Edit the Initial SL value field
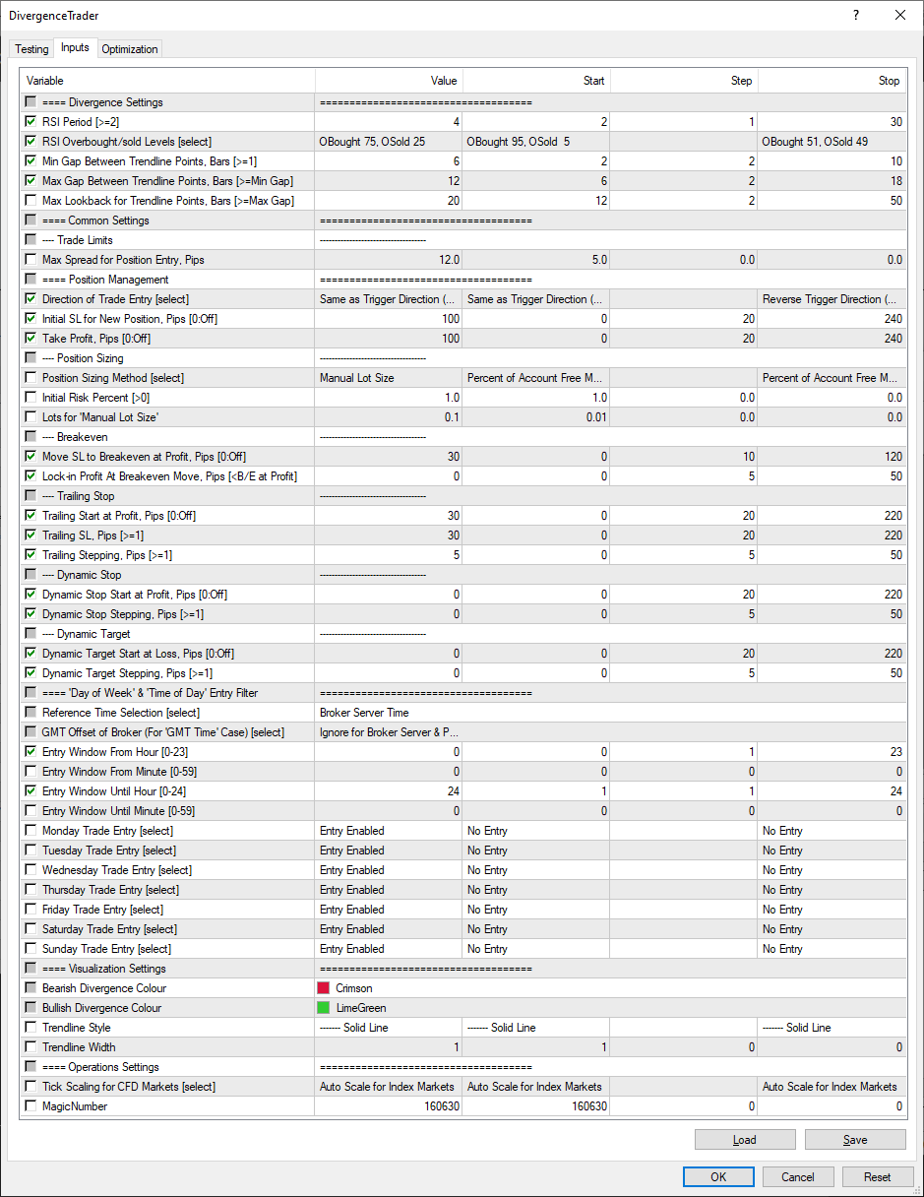 point(388,319)
